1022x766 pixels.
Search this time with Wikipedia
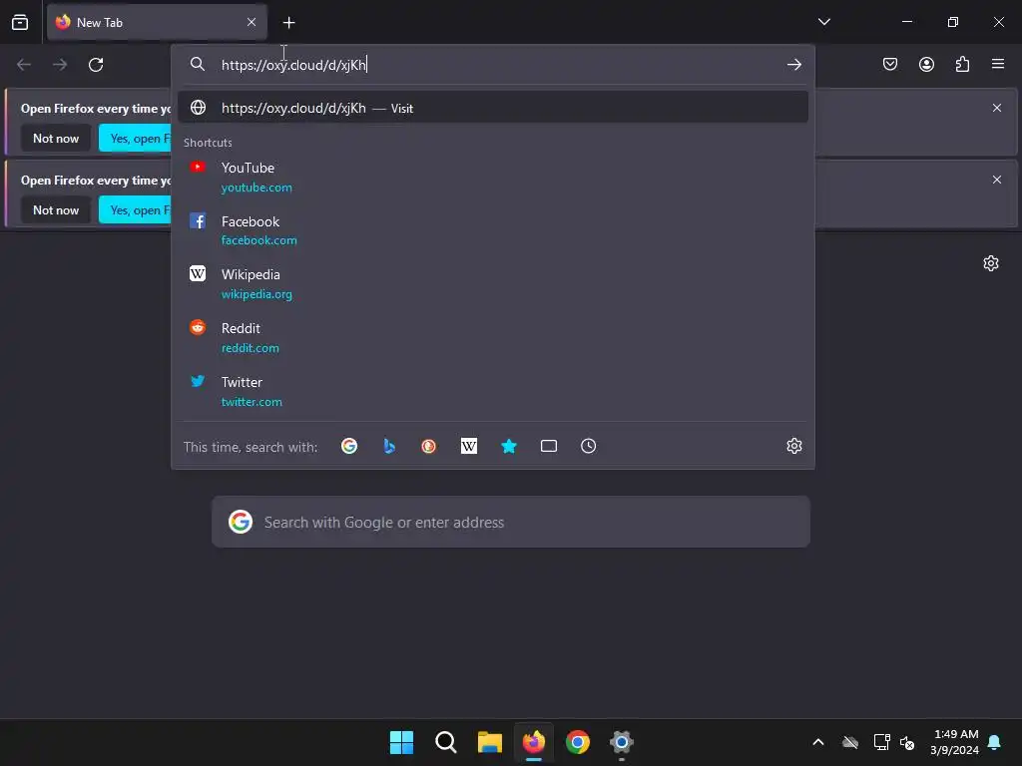click(469, 446)
